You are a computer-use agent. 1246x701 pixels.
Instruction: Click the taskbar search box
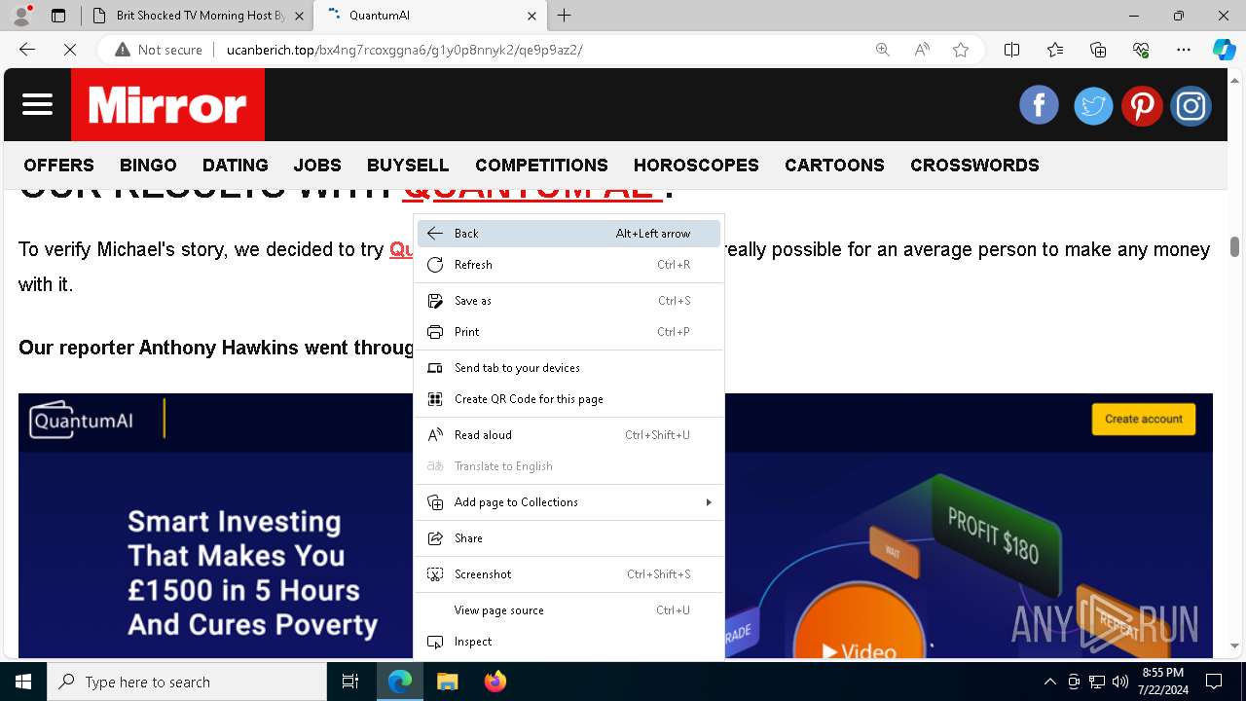point(187,682)
